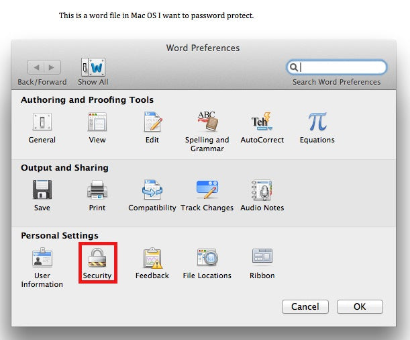
Task: Confirm with the OK button
Action: pos(360,306)
